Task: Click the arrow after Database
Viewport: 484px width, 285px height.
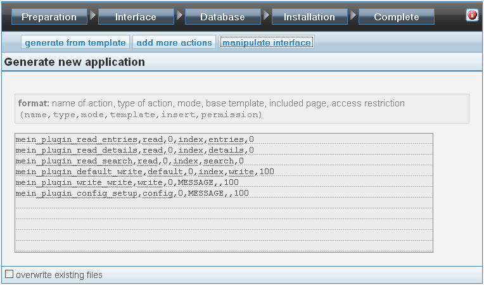Action: click(x=266, y=15)
